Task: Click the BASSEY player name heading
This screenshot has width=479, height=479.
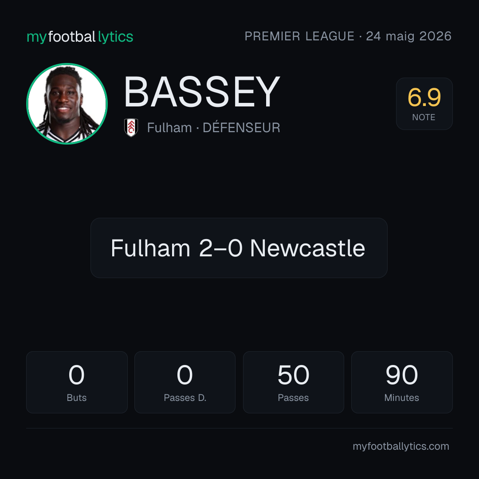Action: point(202,92)
